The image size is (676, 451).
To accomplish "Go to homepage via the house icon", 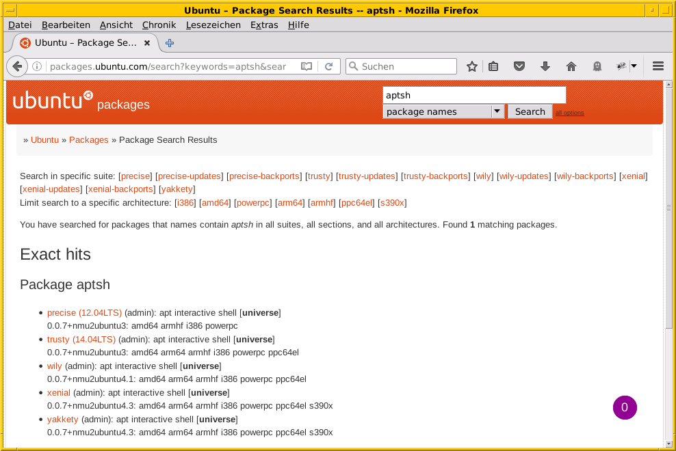I will coord(571,66).
